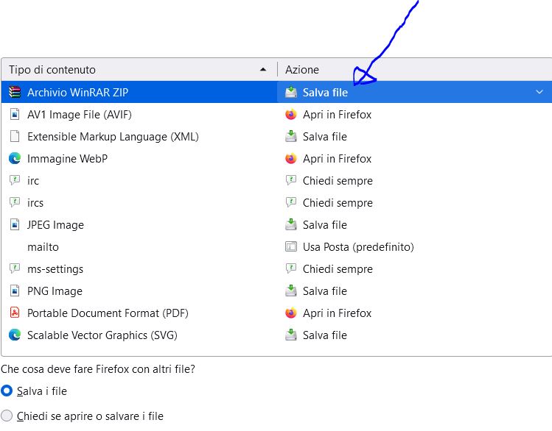
Task: Click 'Apri in Firefox' action for WebP
Action: (x=337, y=159)
